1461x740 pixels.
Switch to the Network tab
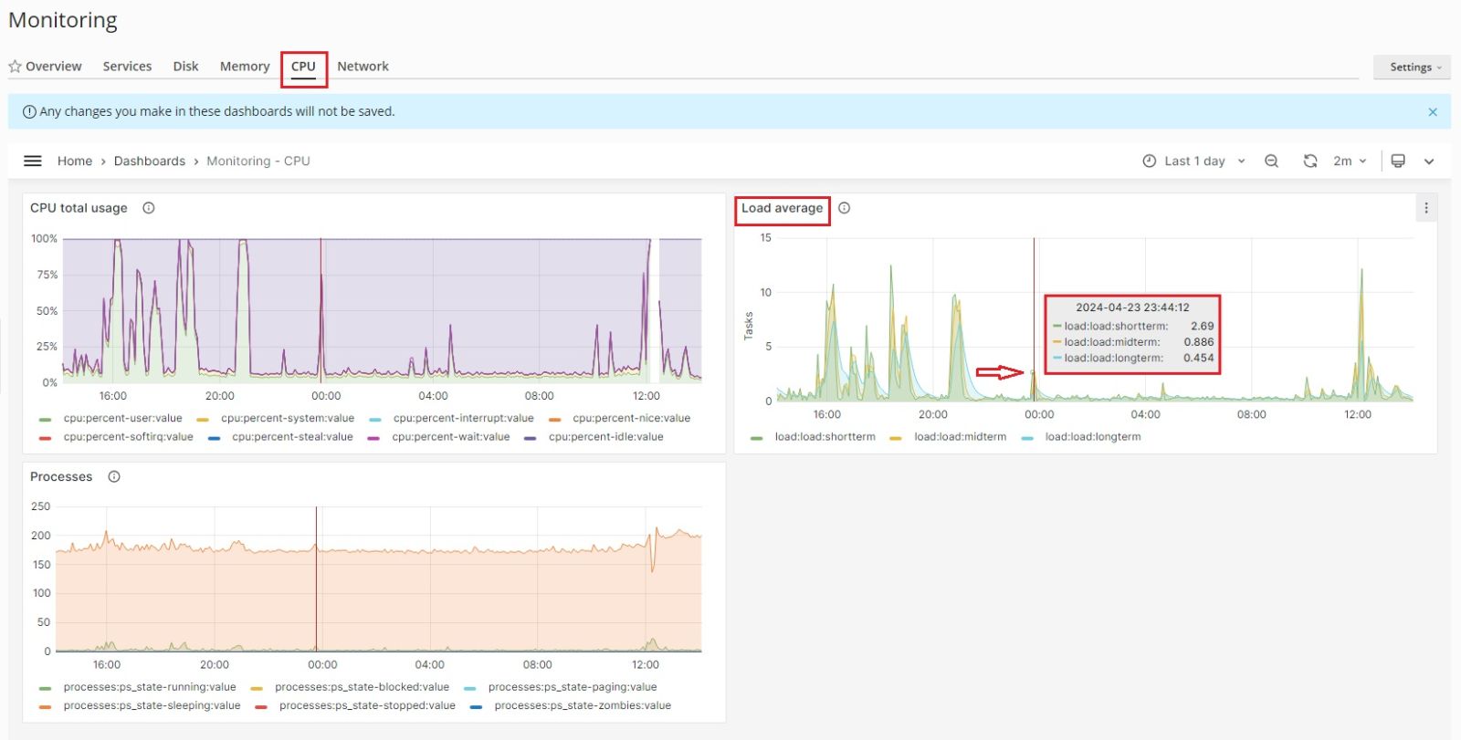[x=363, y=67]
